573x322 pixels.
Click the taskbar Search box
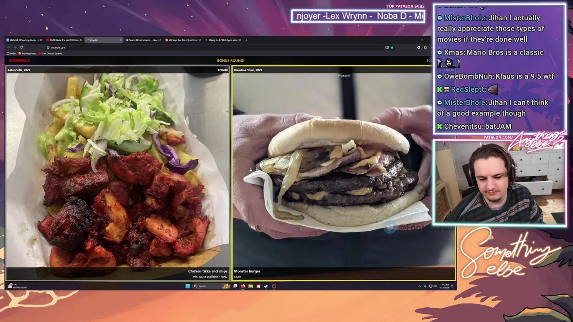tap(211, 286)
